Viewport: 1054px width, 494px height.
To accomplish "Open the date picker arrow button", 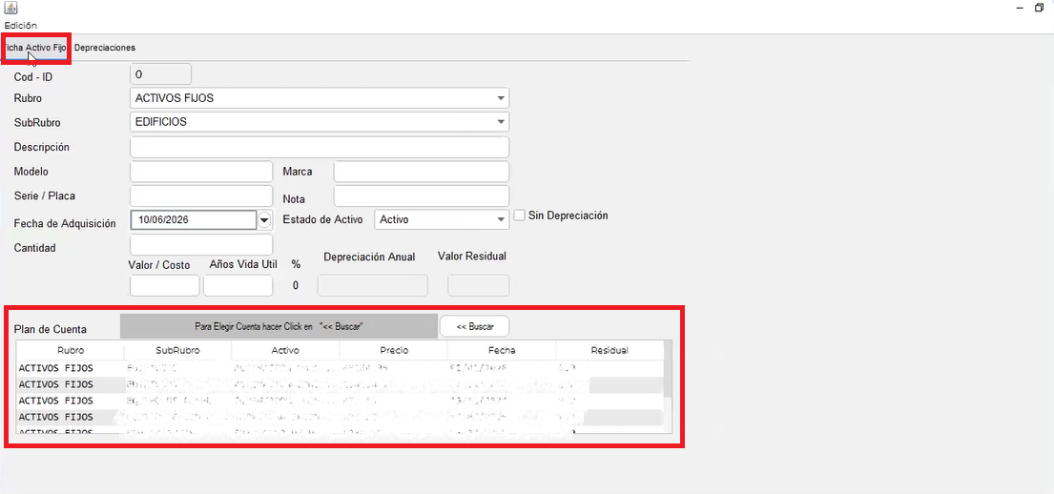I will click(x=264, y=219).
